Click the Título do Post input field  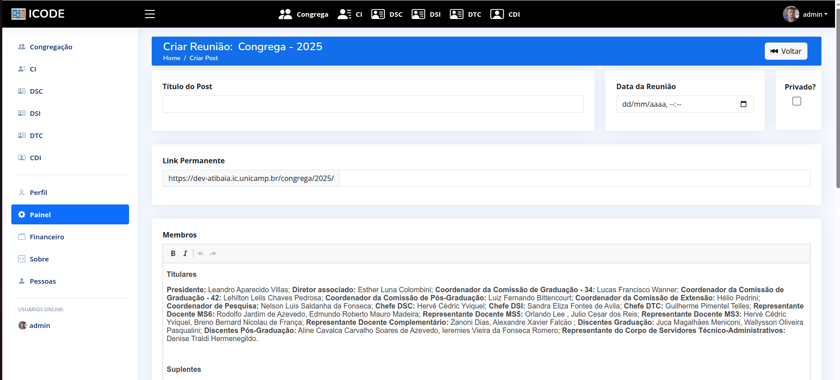[373, 104]
